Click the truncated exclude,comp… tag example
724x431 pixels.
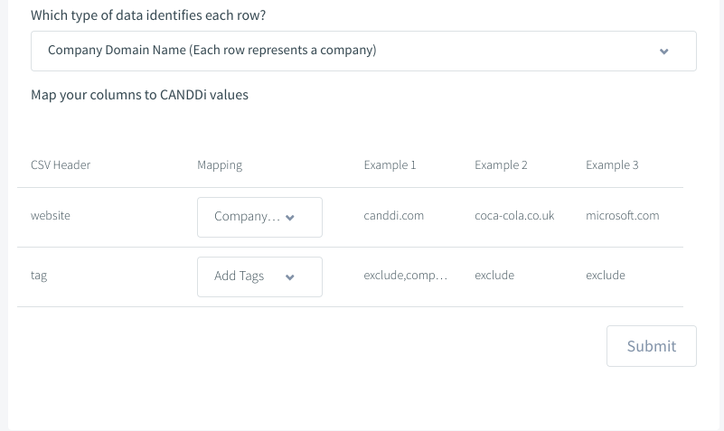coord(406,276)
